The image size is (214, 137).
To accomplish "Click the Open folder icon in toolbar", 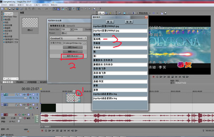I will click(6, 9).
